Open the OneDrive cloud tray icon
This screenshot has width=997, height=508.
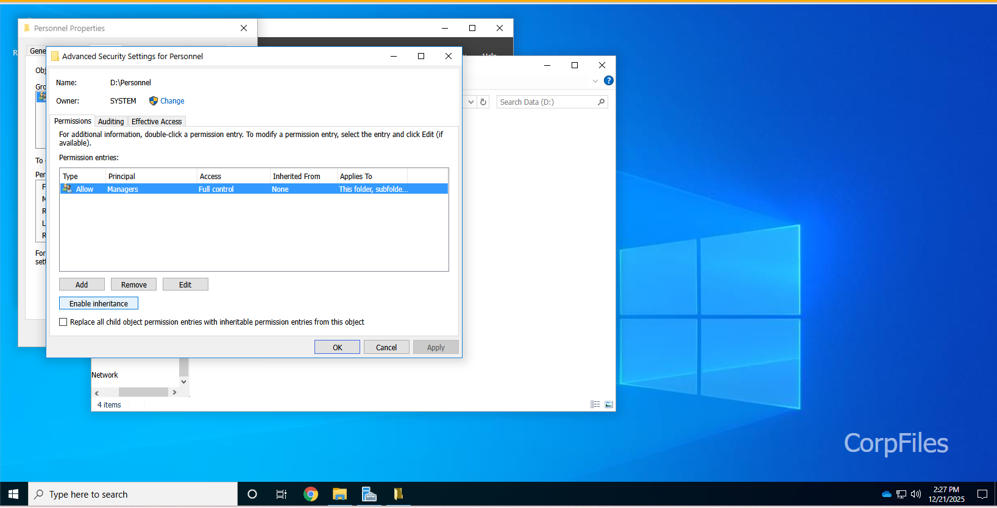pyautogui.click(x=886, y=494)
